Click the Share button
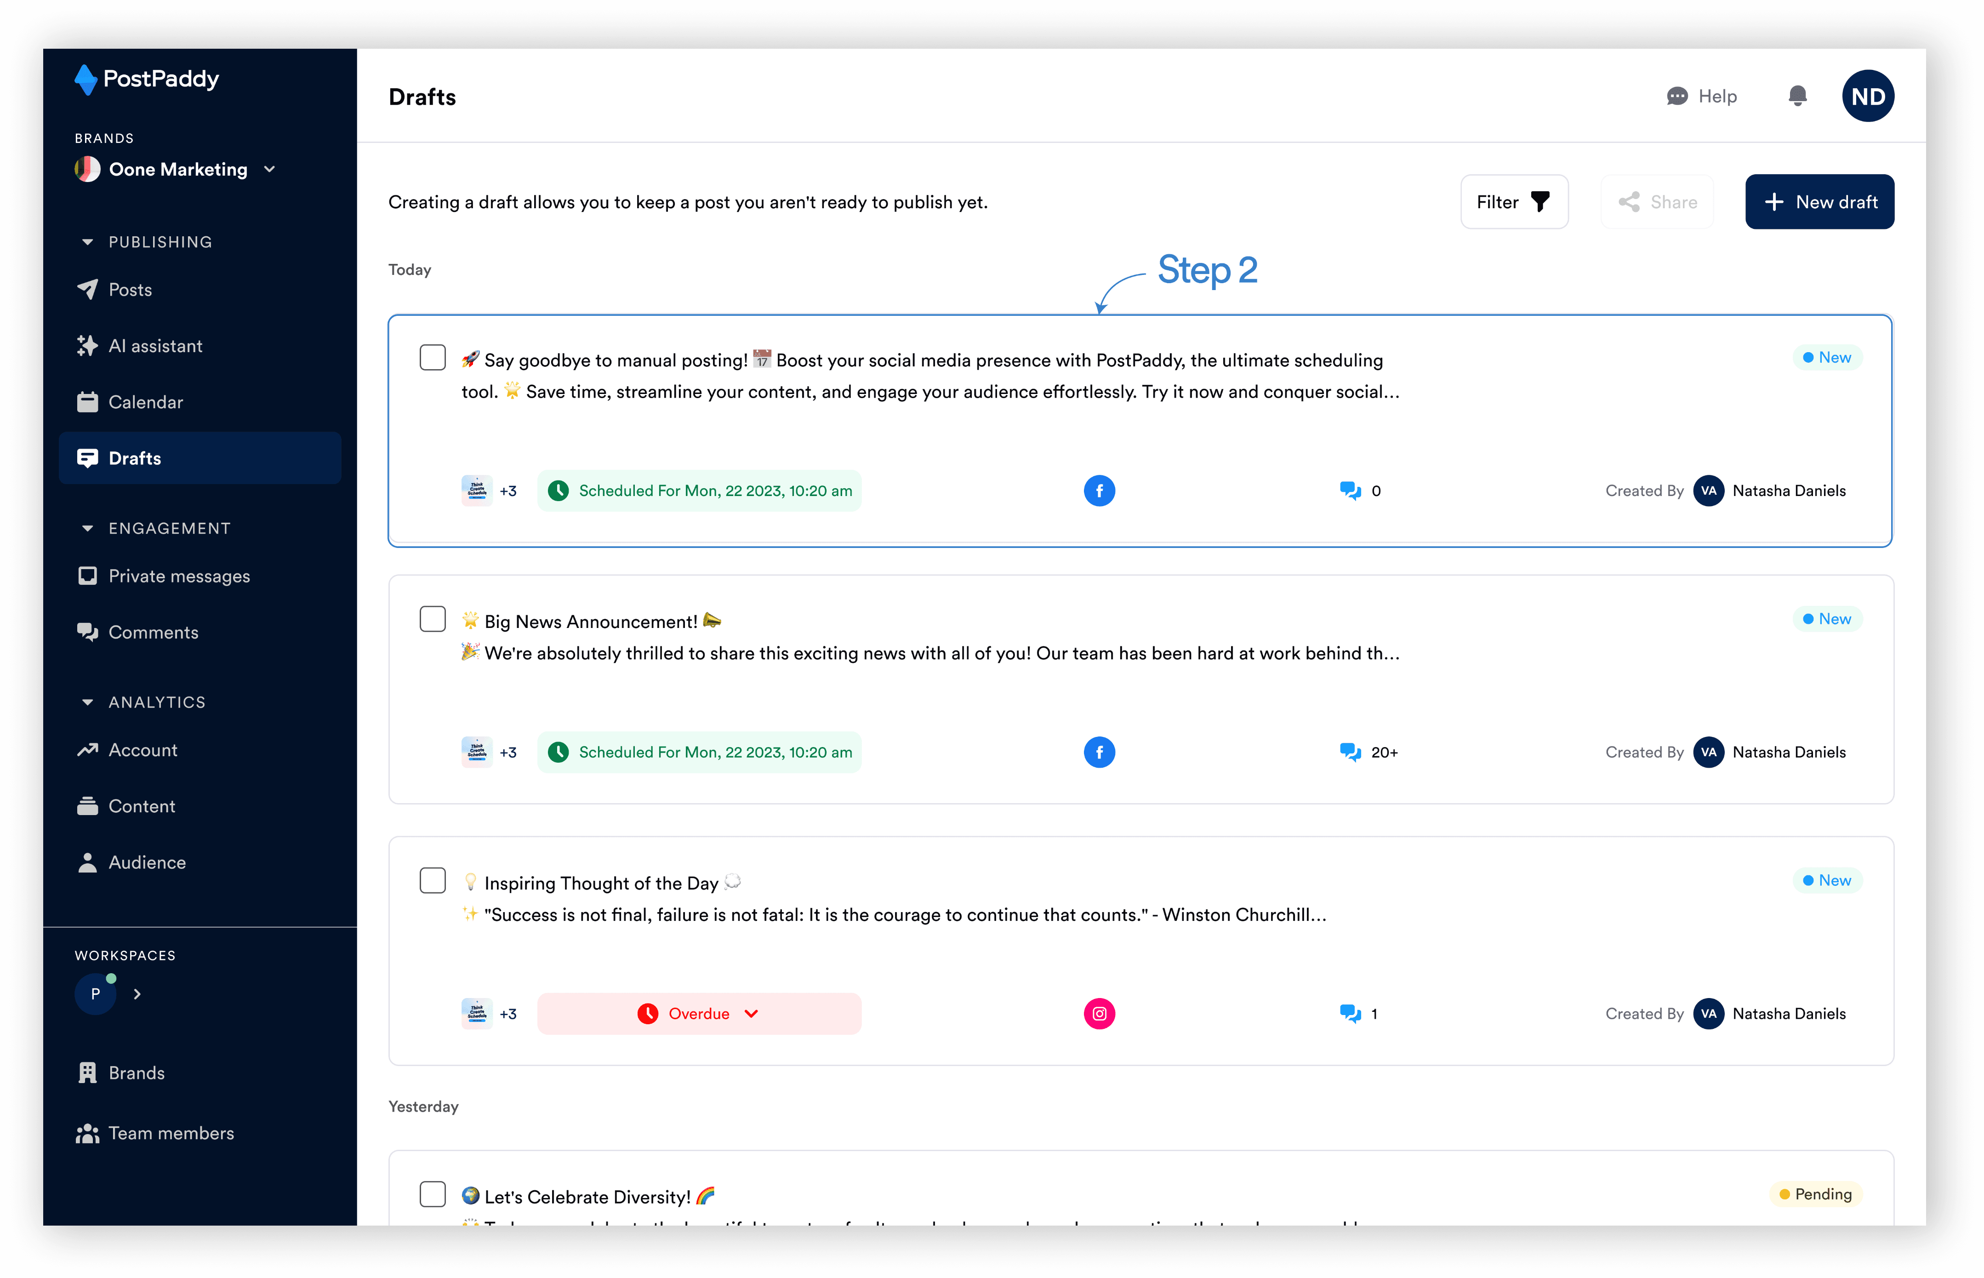 coord(1657,202)
